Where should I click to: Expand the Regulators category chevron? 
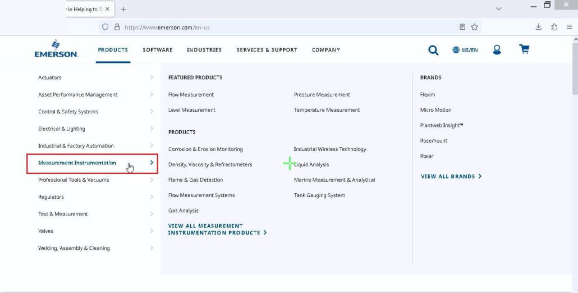[152, 197]
